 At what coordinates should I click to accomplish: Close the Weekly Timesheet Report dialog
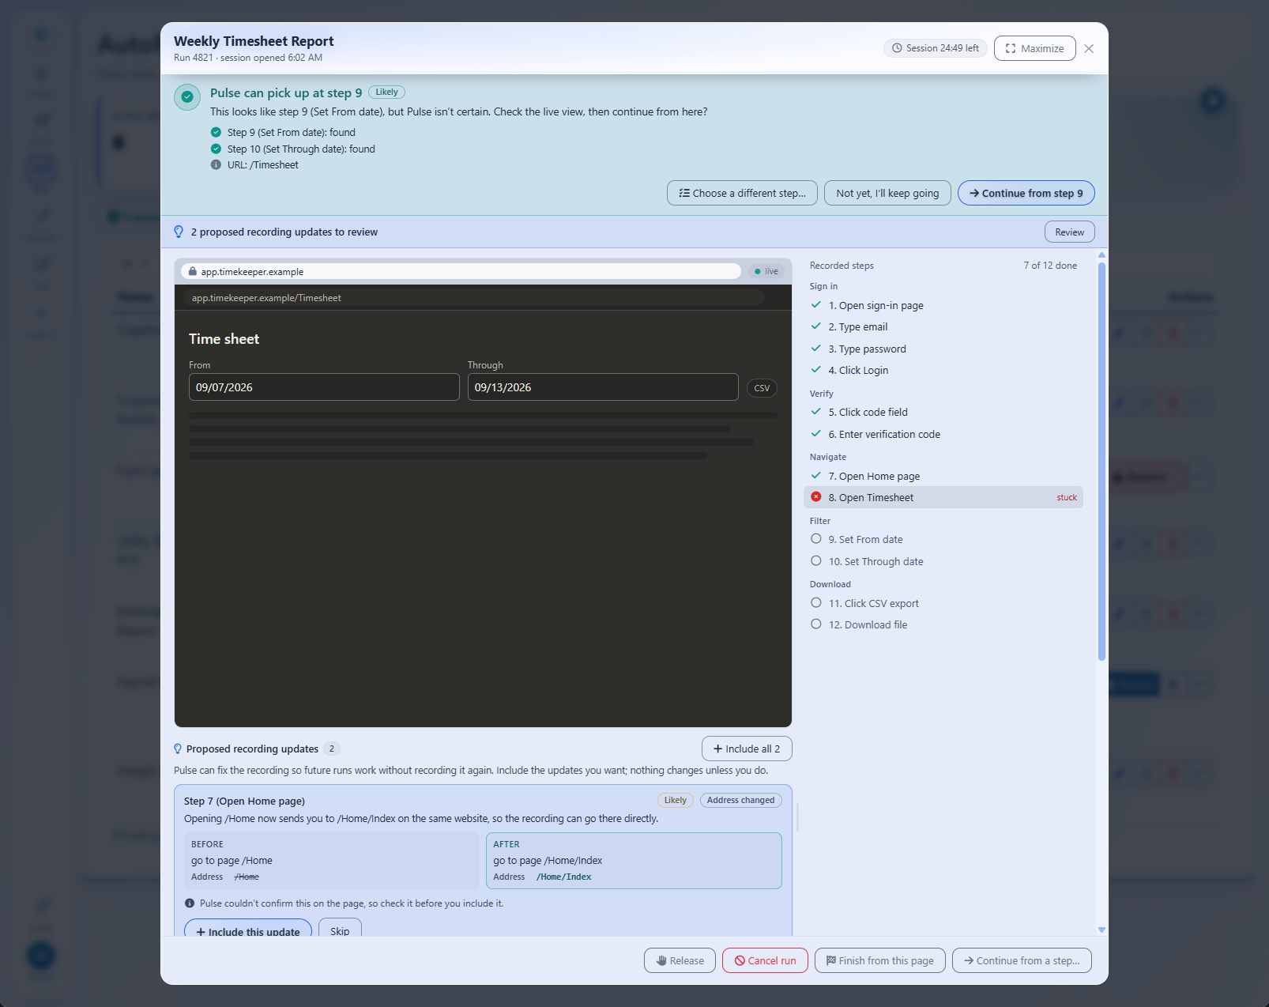coord(1089,48)
